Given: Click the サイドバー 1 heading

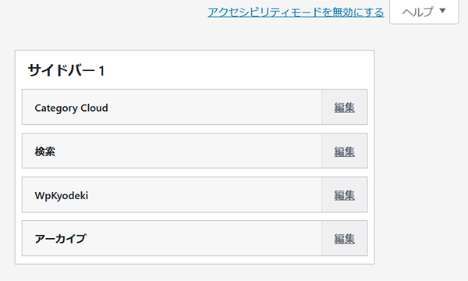Looking at the screenshot, I should [x=66, y=71].
